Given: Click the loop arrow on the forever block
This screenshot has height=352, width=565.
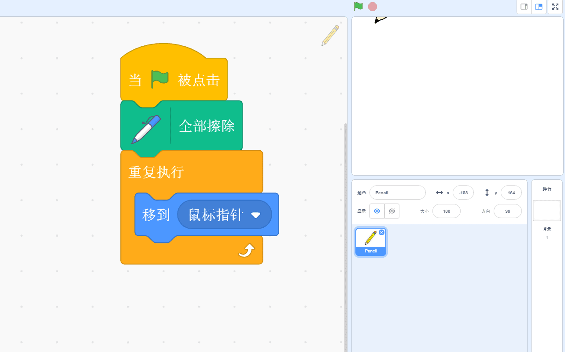Looking at the screenshot, I should click(246, 250).
